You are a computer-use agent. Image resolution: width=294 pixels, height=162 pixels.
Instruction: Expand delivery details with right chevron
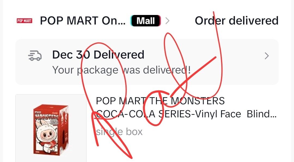tap(267, 56)
